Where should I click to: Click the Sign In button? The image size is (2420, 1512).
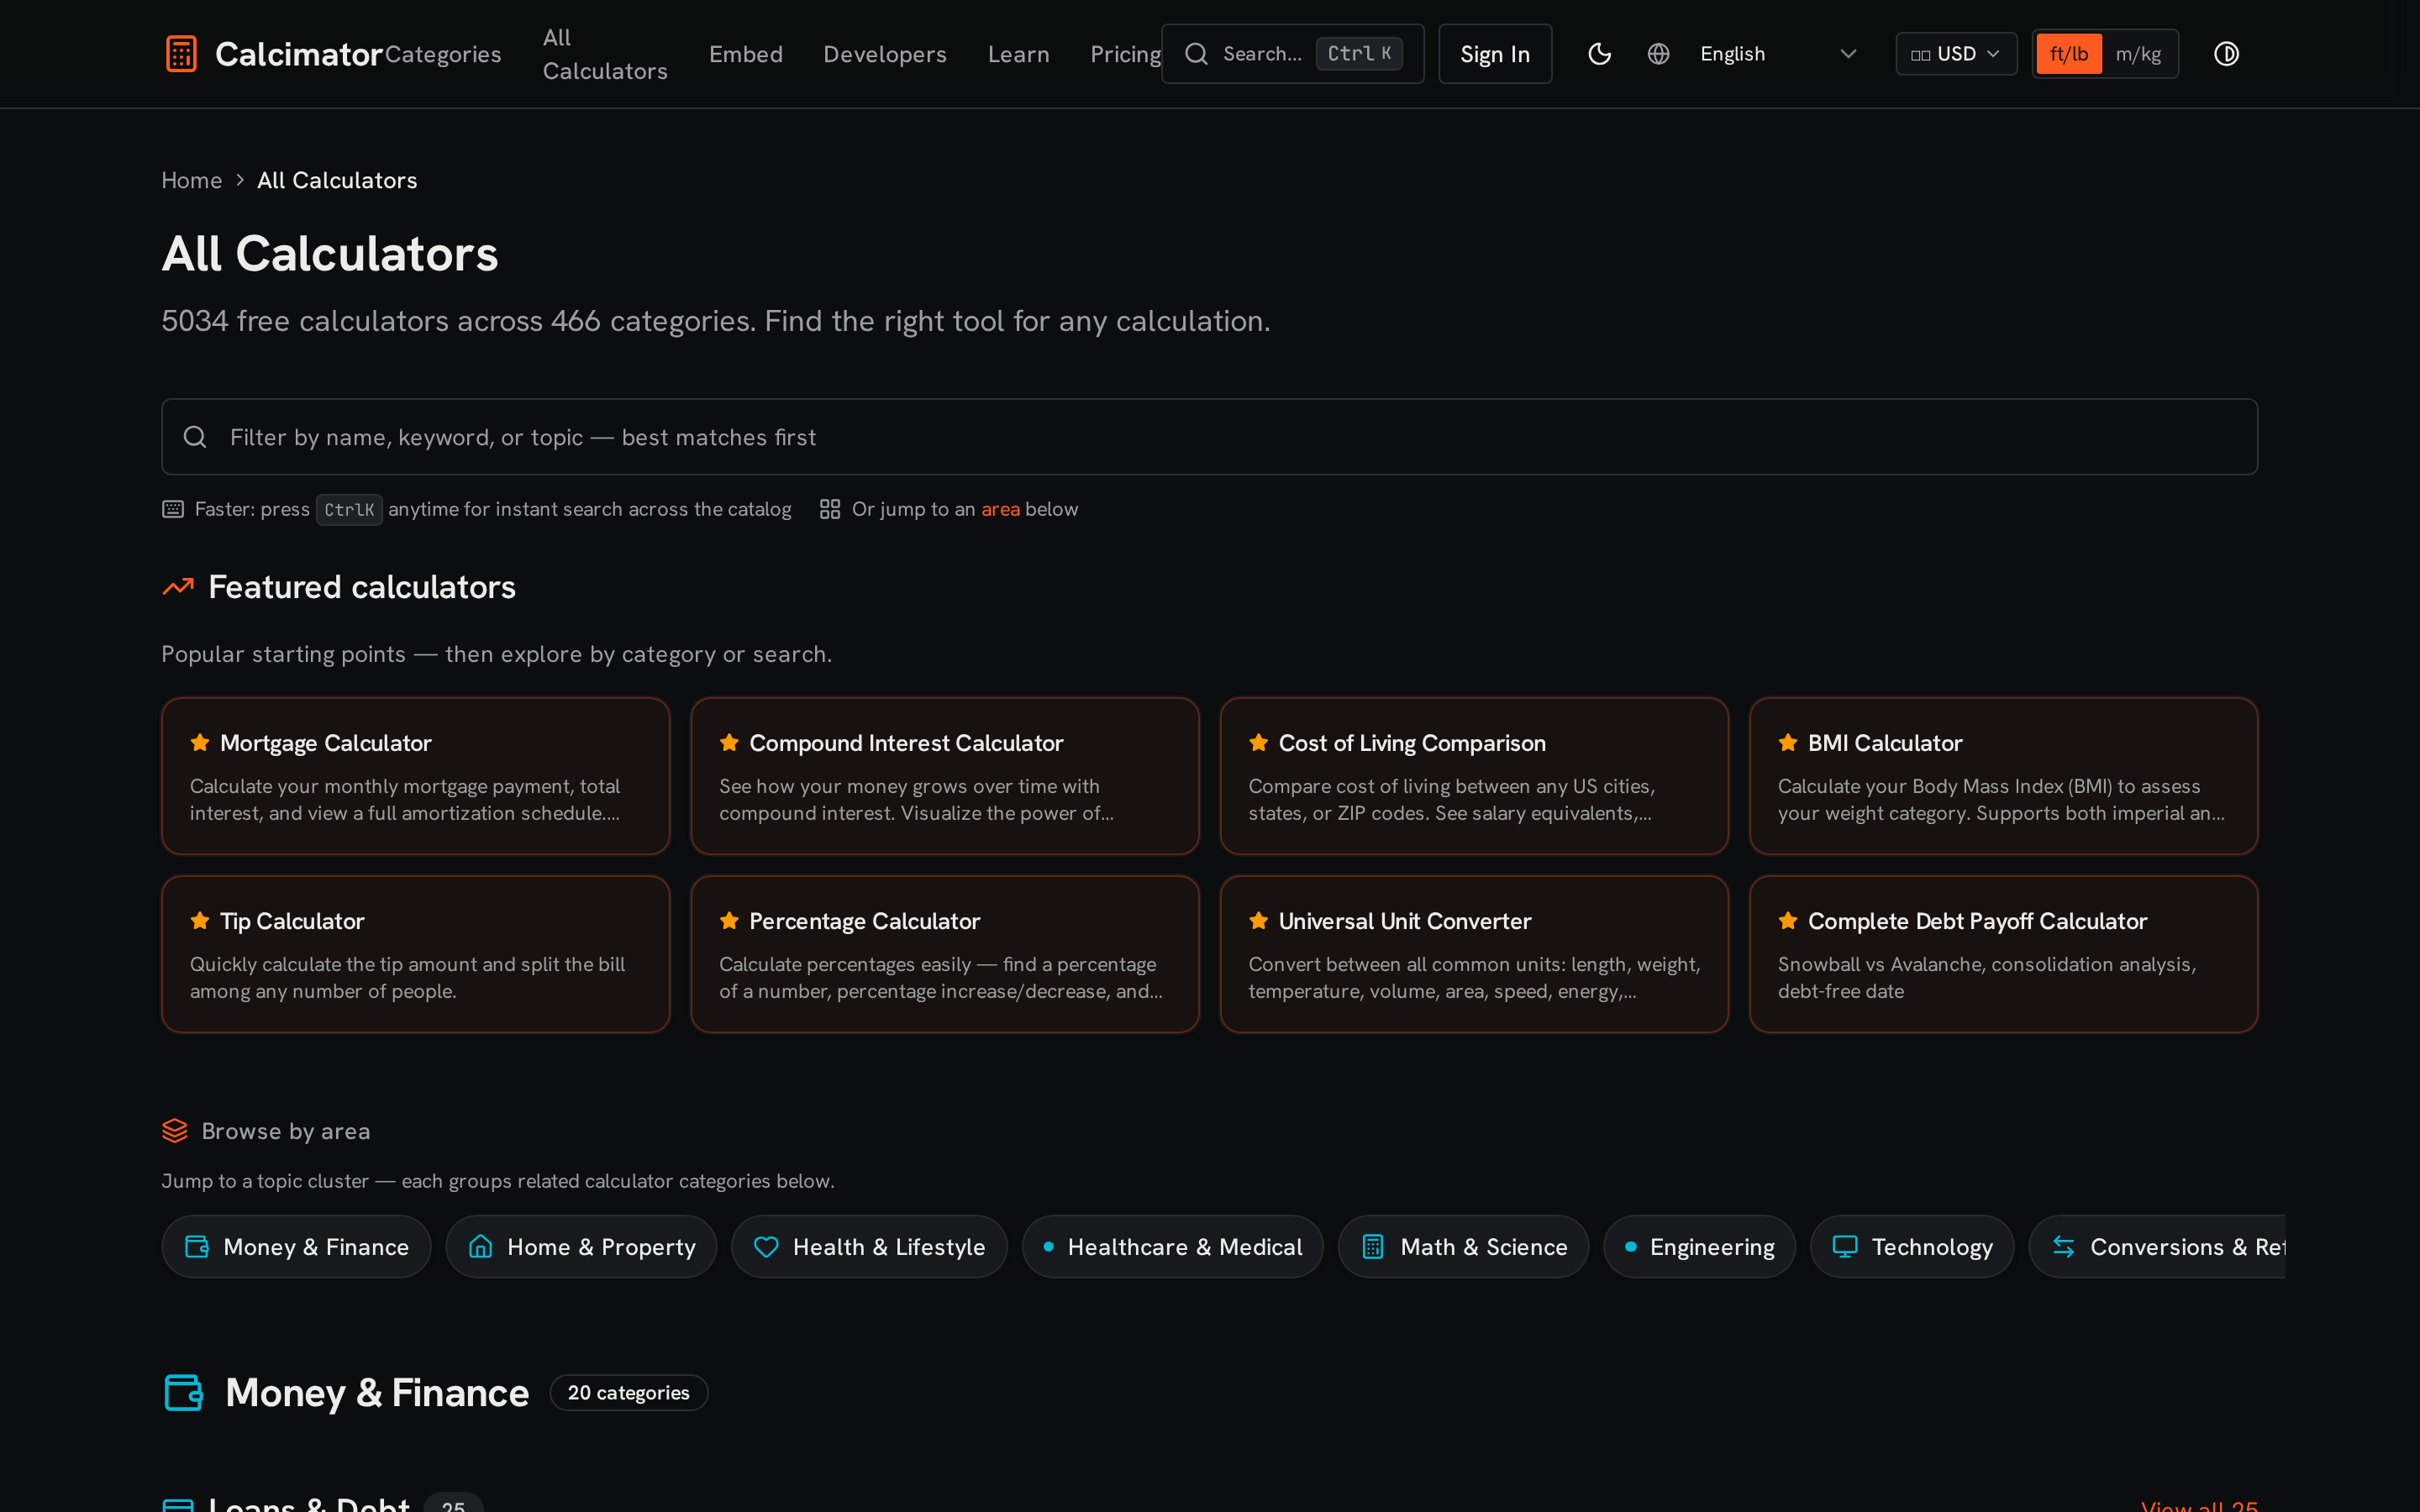(1495, 54)
